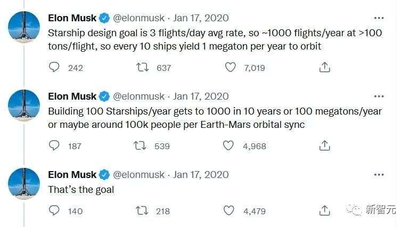Share the Starship design goal tweet

324,67
